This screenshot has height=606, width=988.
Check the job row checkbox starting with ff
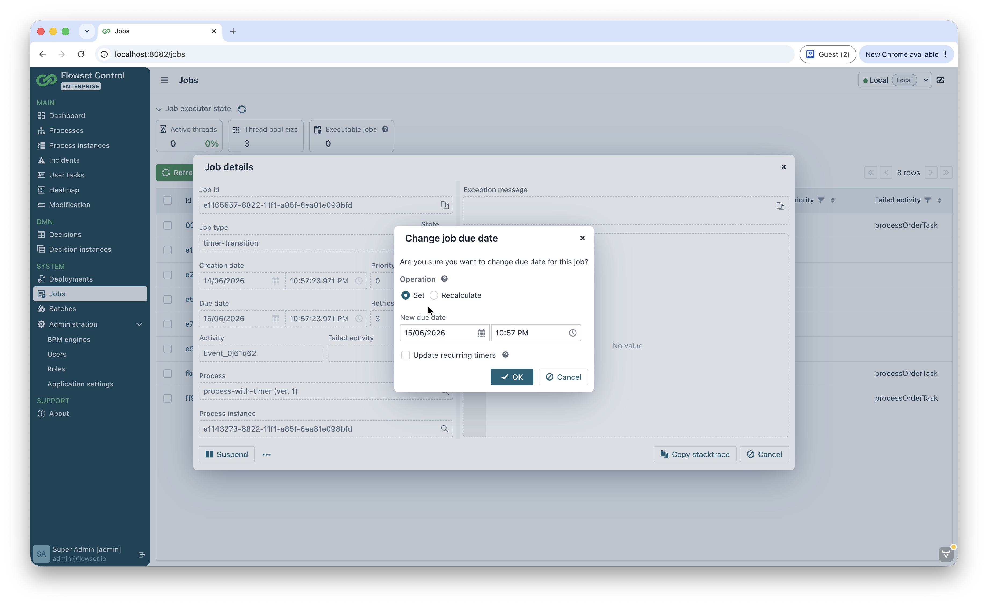167,398
